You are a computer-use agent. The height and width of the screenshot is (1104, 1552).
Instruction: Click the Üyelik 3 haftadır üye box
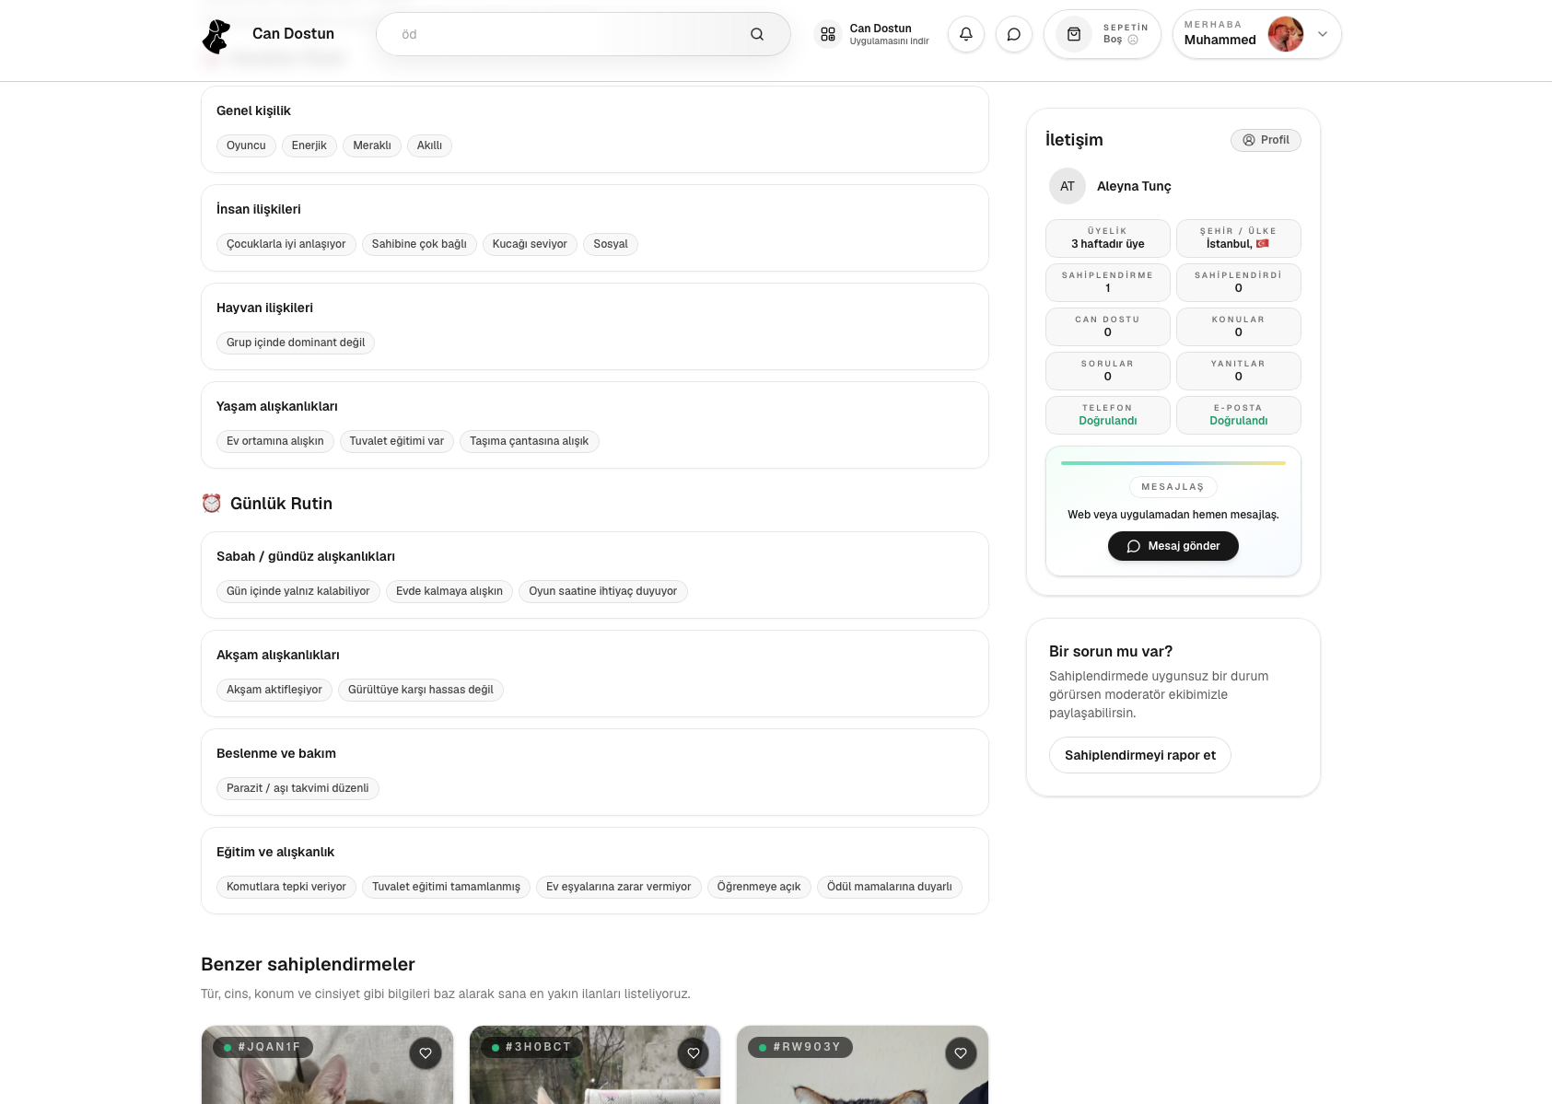(1108, 238)
